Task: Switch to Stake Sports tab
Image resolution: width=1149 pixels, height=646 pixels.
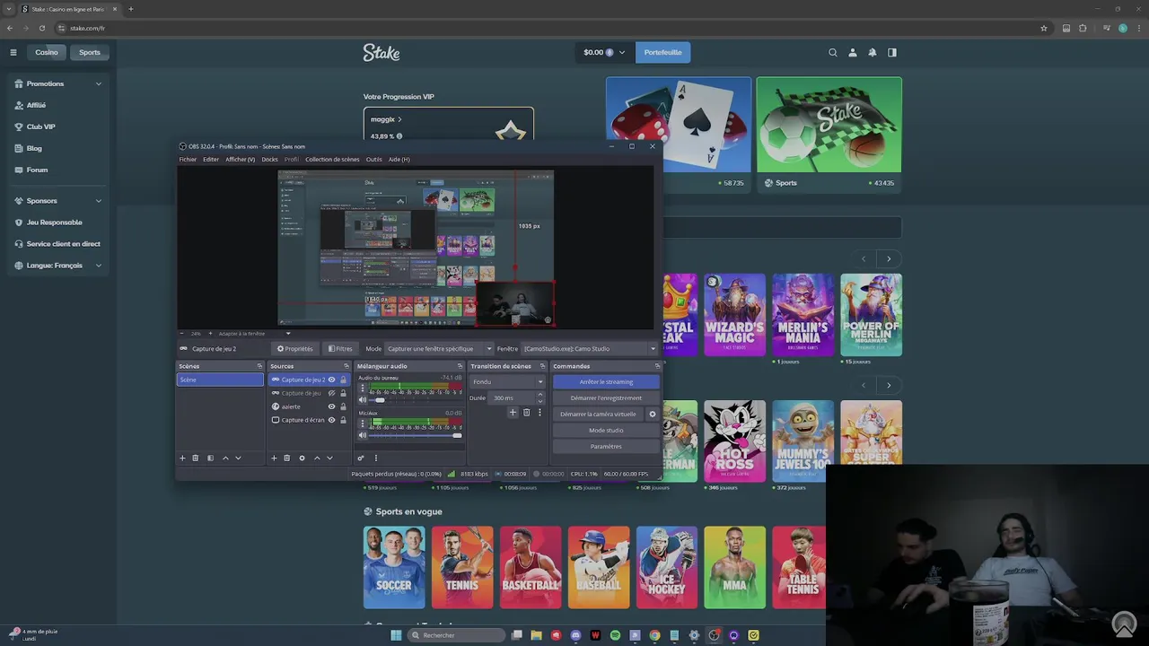Action: click(90, 52)
